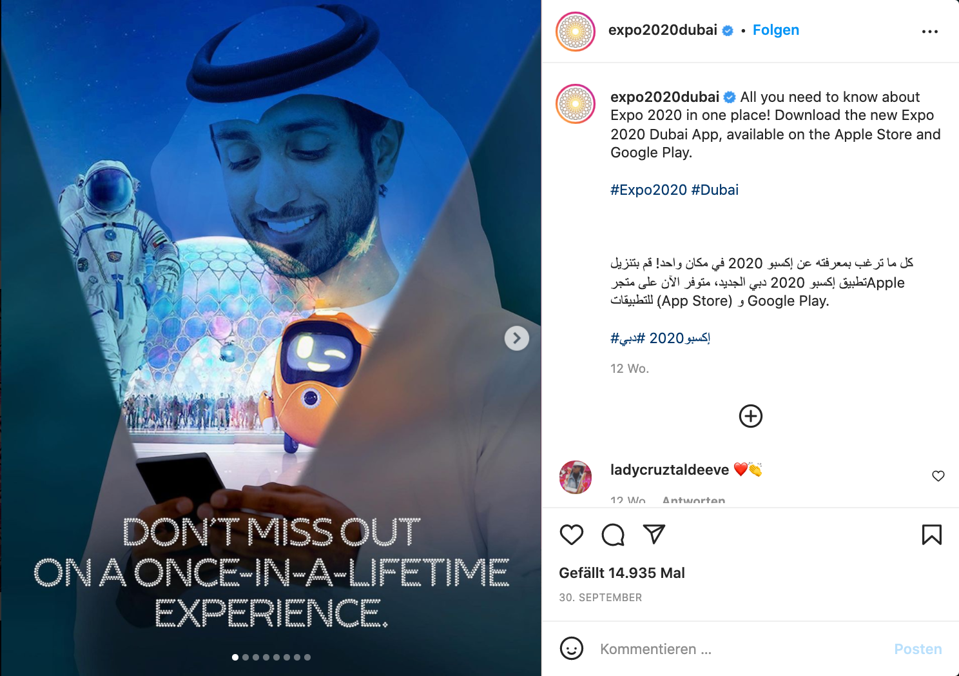Show the Gefällt 14.935 Mal likes list
Viewport: 959px width, 676px height.
point(622,573)
